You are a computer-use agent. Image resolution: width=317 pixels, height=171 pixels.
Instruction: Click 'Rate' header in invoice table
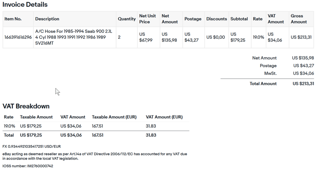[x=257, y=19]
